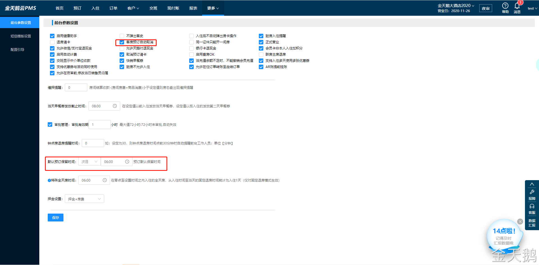The image size is (539, 265).
Task: Toggle 客房预订自动取消 checkbox
Action: (x=122, y=42)
